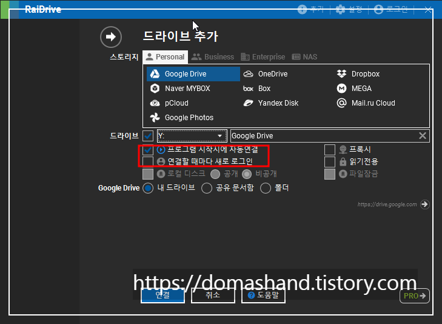Switch to the Business tab
This screenshot has width=442, height=324.
coord(213,57)
